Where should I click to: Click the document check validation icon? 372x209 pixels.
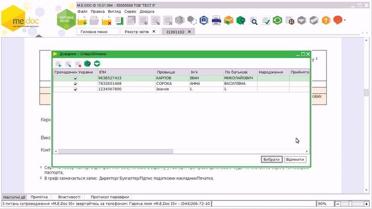click(266, 21)
